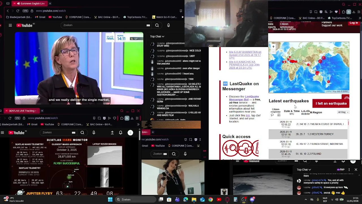Open COREPUNK bookmark in 3I/ATLAS window
Screen dimensions: 362x204
pyautogui.click(x=70, y=124)
